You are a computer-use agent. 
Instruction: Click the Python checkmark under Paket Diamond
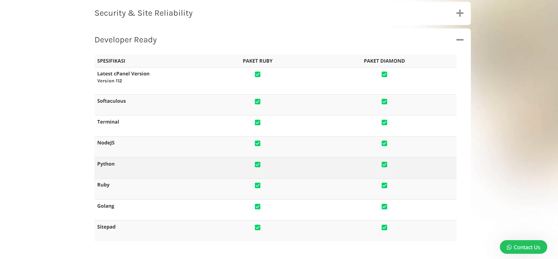point(384,164)
